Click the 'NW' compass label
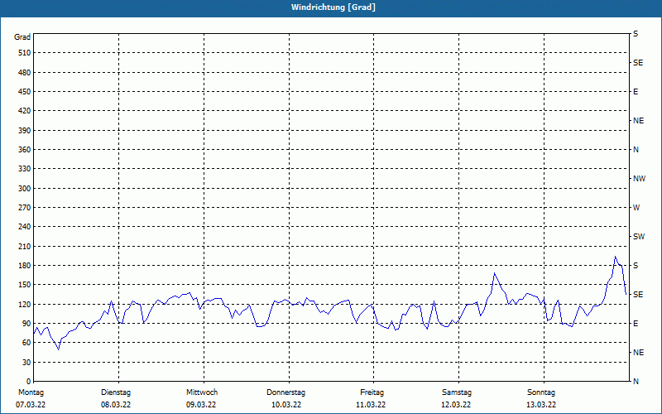662x414 pixels. tap(639, 179)
